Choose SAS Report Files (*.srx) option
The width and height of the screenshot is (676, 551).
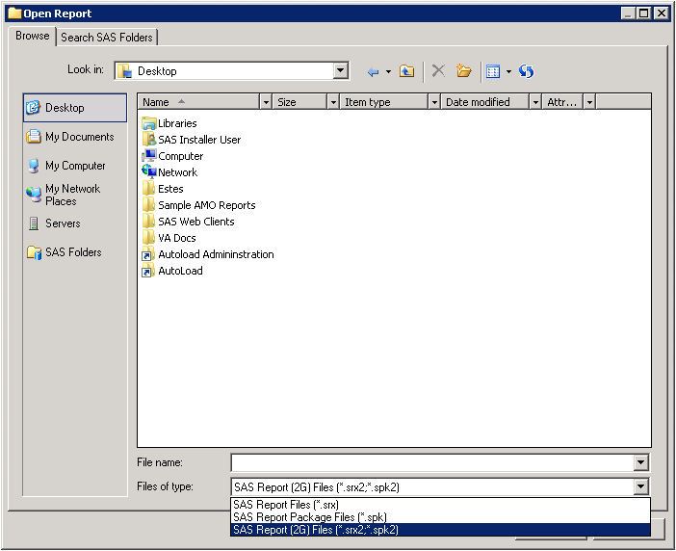click(286, 505)
